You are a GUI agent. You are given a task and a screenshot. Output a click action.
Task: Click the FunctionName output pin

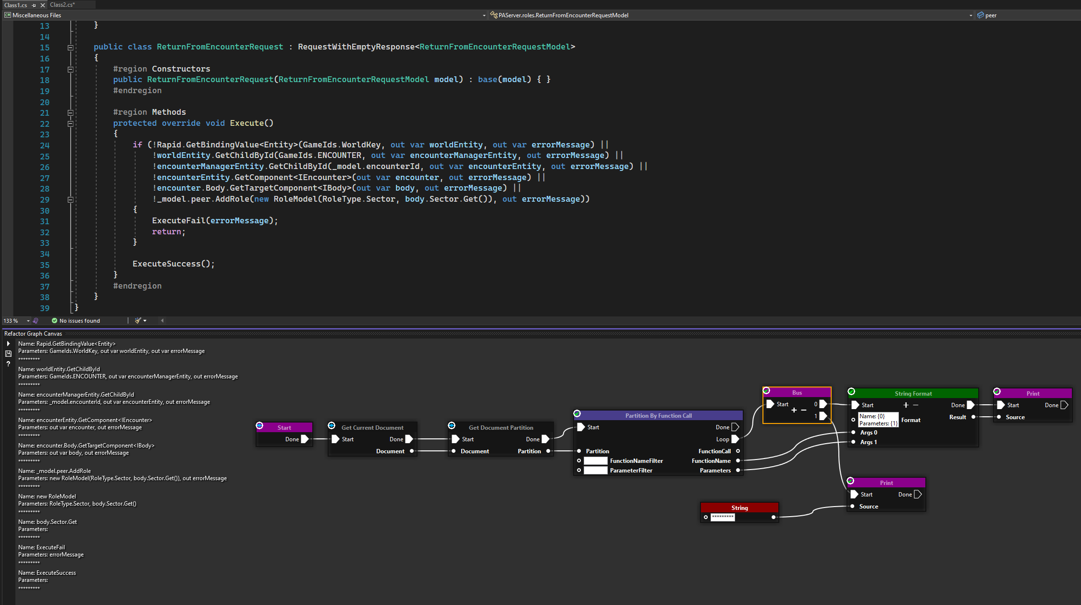tap(738, 461)
